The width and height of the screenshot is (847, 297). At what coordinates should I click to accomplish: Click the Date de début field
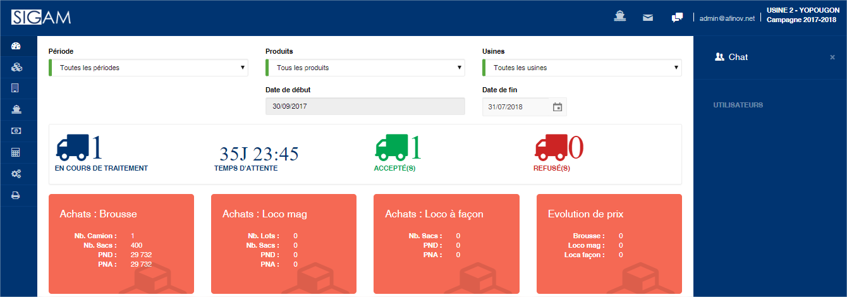(x=365, y=107)
